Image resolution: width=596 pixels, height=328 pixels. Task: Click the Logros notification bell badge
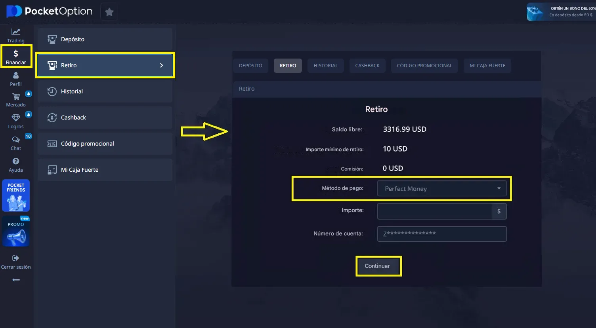[29, 114]
